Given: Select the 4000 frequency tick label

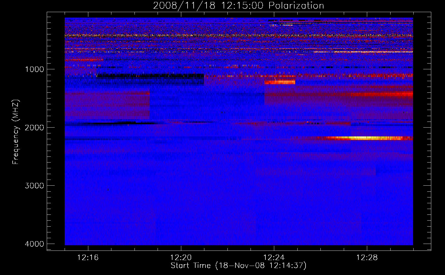Looking at the screenshot, I should click(x=34, y=244).
